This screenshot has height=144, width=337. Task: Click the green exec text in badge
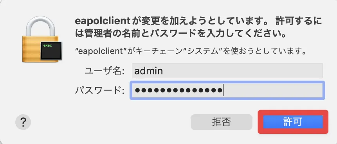click(47, 45)
